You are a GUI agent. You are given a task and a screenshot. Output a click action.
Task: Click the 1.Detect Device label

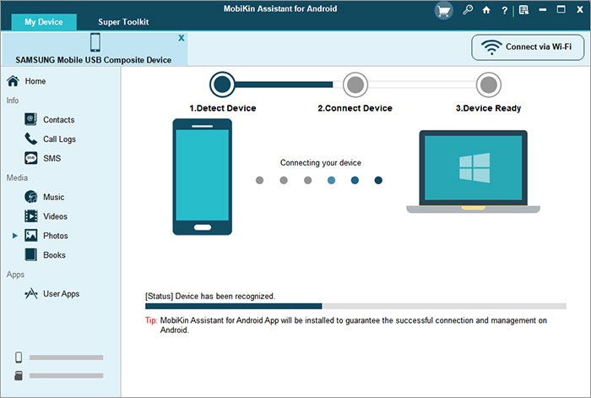[x=222, y=108]
